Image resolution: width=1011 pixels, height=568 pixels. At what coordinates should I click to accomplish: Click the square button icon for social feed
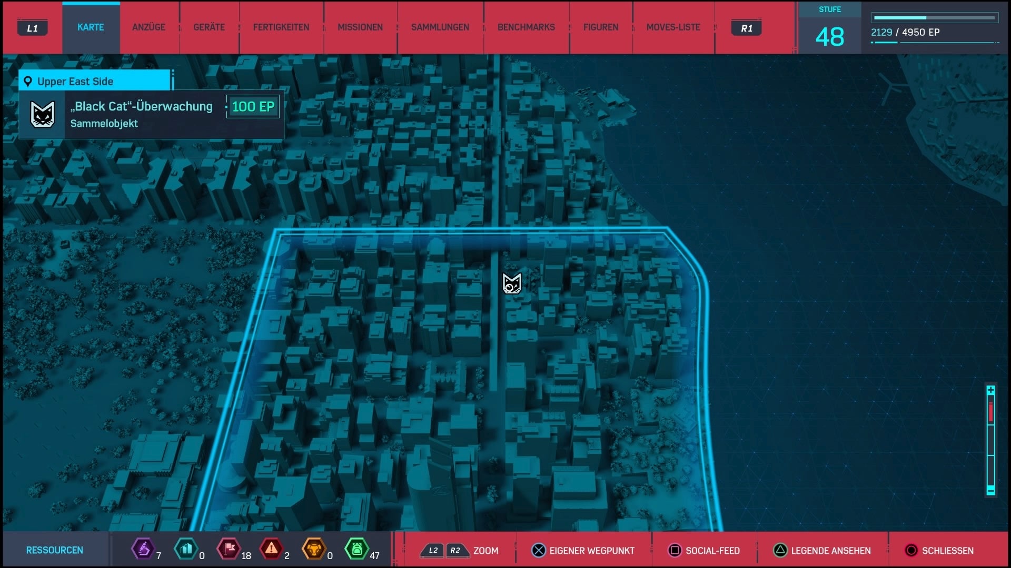click(x=675, y=551)
